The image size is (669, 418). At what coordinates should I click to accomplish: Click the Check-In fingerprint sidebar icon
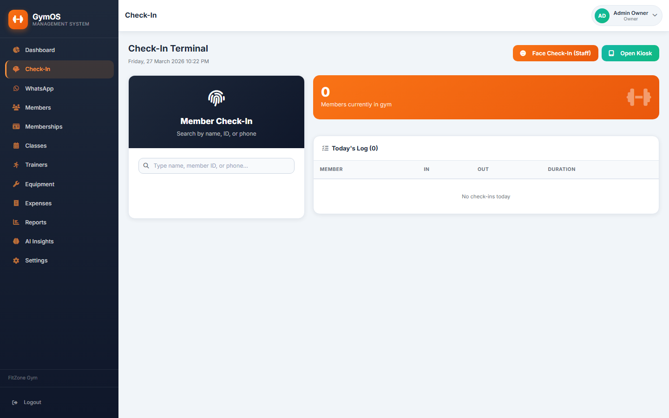(x=16, y=69)
